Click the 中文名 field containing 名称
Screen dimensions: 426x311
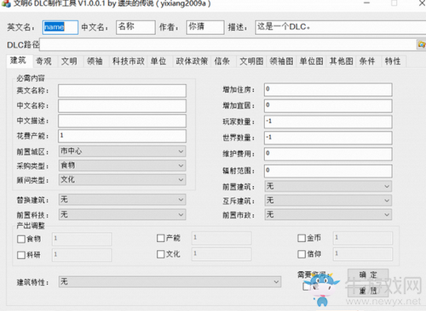click(x=135, y=27)
